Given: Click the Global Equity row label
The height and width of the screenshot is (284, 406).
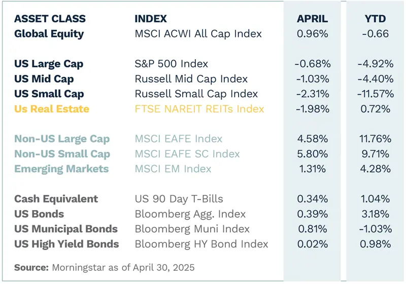Looking at the screenshot, I should [x=49, y=34].
